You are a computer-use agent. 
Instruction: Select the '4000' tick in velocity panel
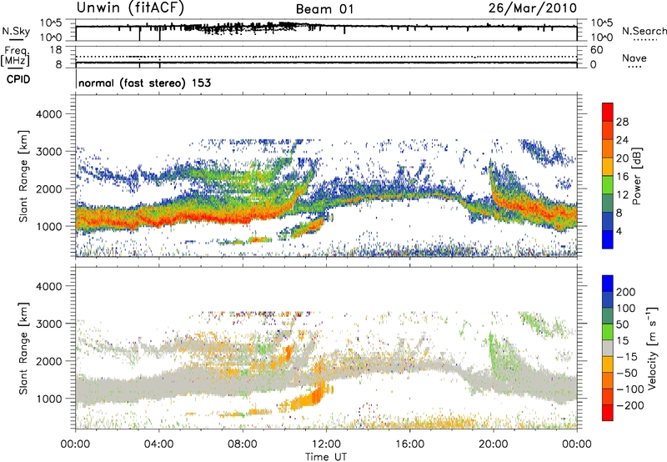click(48, 286)
